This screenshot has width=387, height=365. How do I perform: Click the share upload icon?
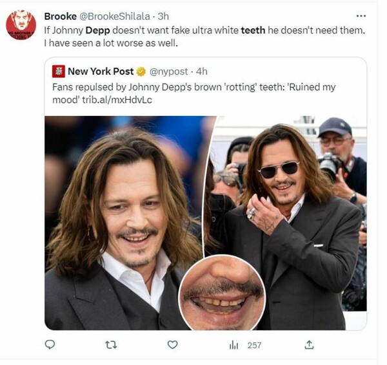click(x=310, y=345)
